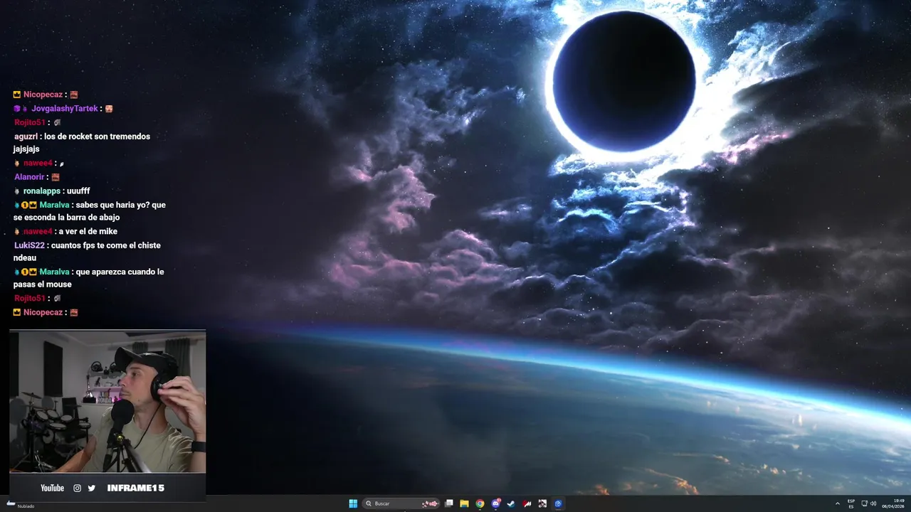
Task: Open the red-striped app icon in taskbar
Action: (x=527, y=503)
